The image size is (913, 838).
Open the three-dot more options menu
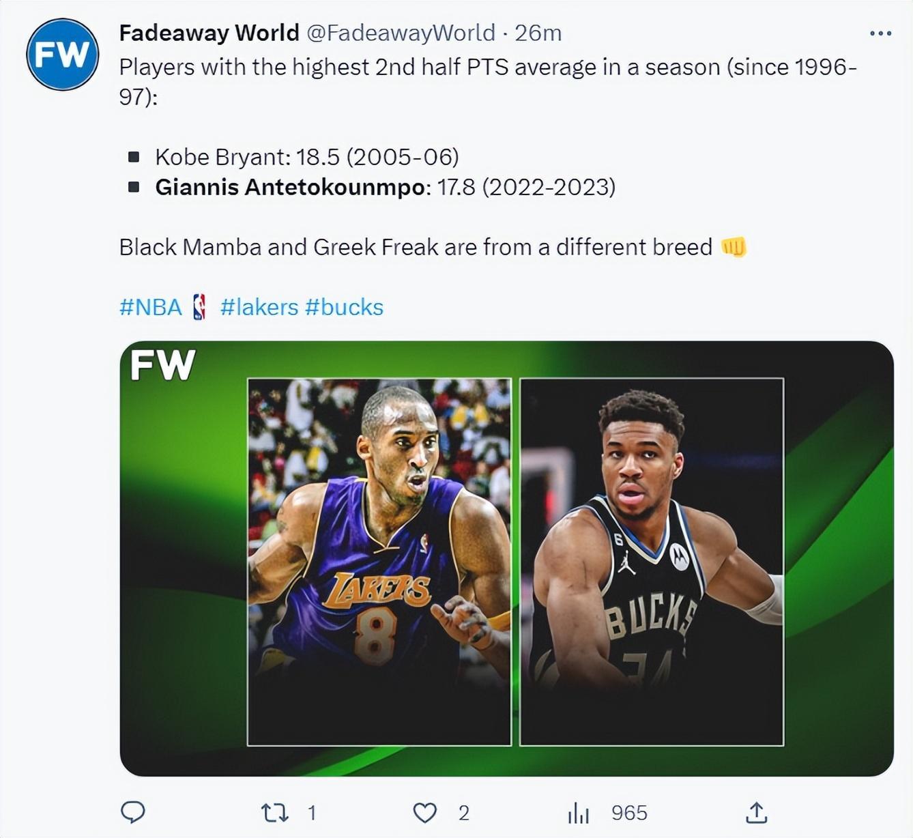pos(880,33)
